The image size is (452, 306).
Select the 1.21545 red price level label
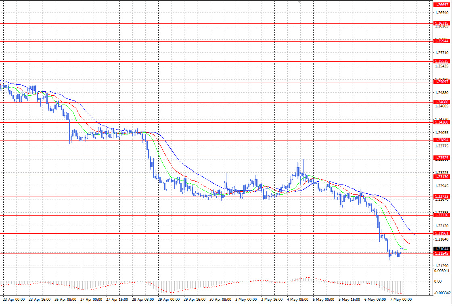click(442, 254)
